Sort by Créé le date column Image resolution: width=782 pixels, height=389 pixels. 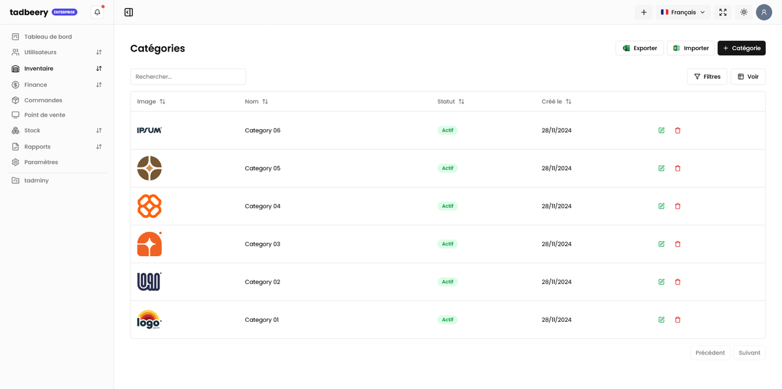(556, 102)
